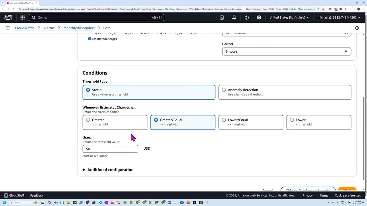
Task: Click the AWS logo home icon
Action: [8, 17]
